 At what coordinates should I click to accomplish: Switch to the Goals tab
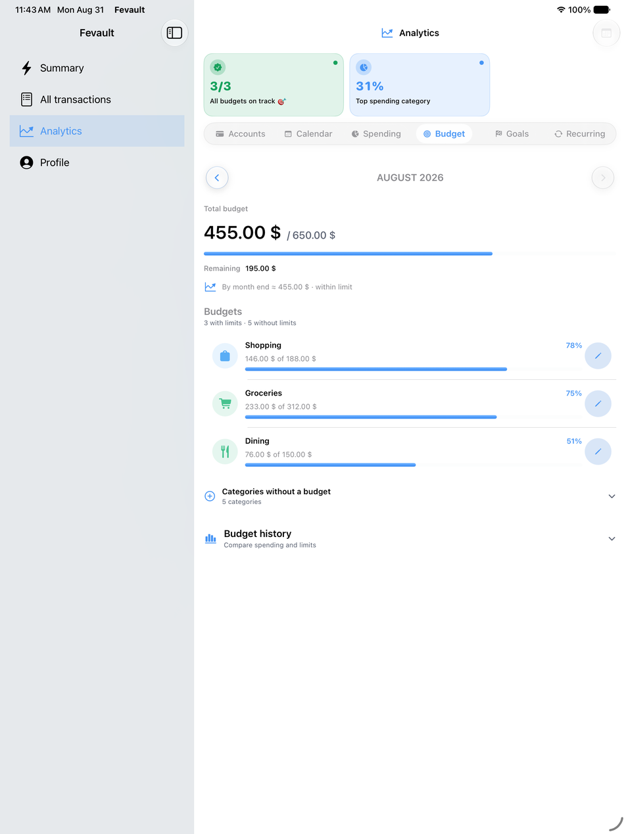(x=512, y=134)
